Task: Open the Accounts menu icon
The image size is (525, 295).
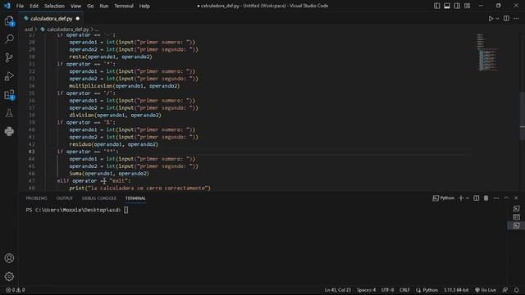Action: point(9,258)
